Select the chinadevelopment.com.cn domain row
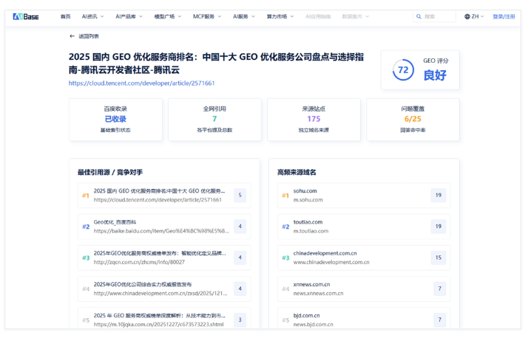The height and width of the screenshot is (338, 531). coord(364,258)
